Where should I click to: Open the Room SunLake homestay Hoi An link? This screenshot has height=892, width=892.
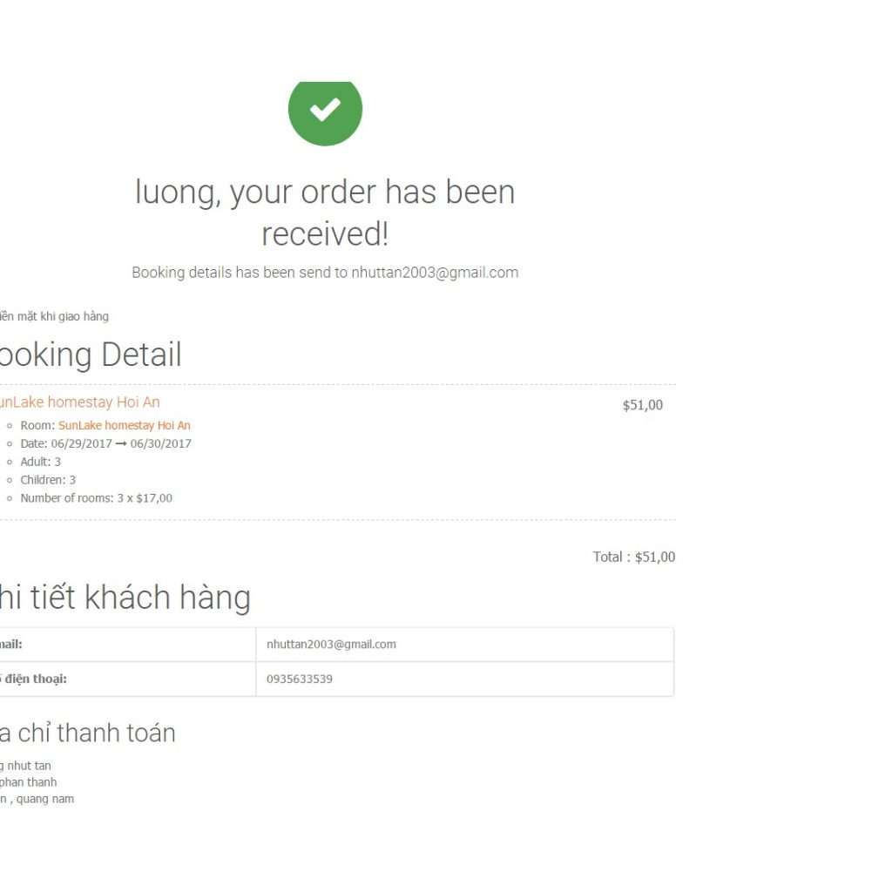pyautogui.click(x=124, y=425)
